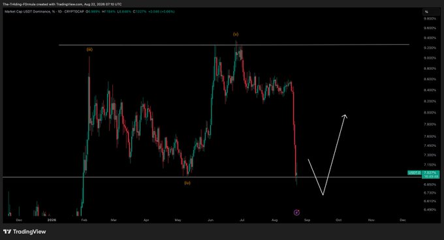The height and width of the screenshot is (240, 444).
Task: Click the 2026 year label on time axis
Action: (52, 220)
